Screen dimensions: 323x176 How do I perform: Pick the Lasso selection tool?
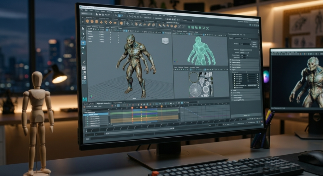click(x=83, y=33)
